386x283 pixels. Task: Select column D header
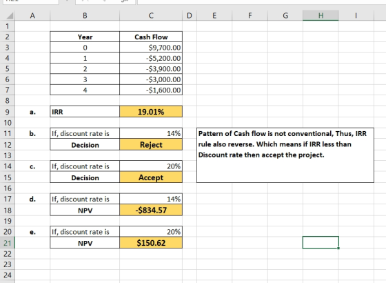(190, 15)
